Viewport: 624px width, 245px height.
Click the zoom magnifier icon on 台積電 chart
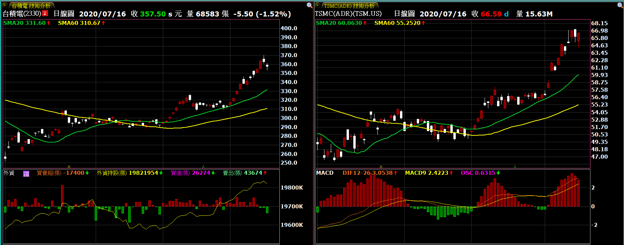click(309, 5)
